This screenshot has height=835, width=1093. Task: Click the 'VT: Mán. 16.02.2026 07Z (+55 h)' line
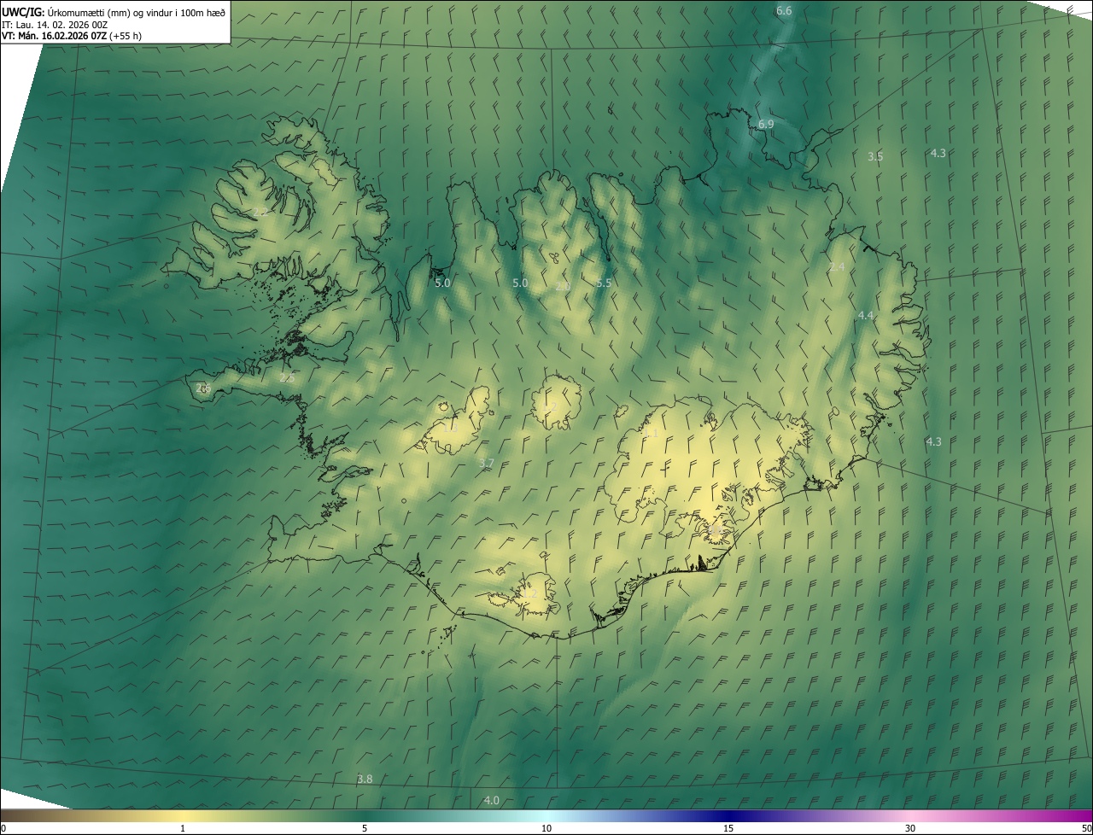[x=72, y=36]
